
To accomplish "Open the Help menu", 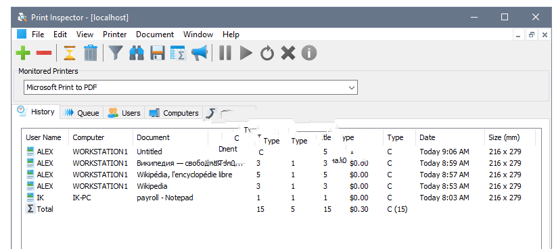I will (231, 35).
